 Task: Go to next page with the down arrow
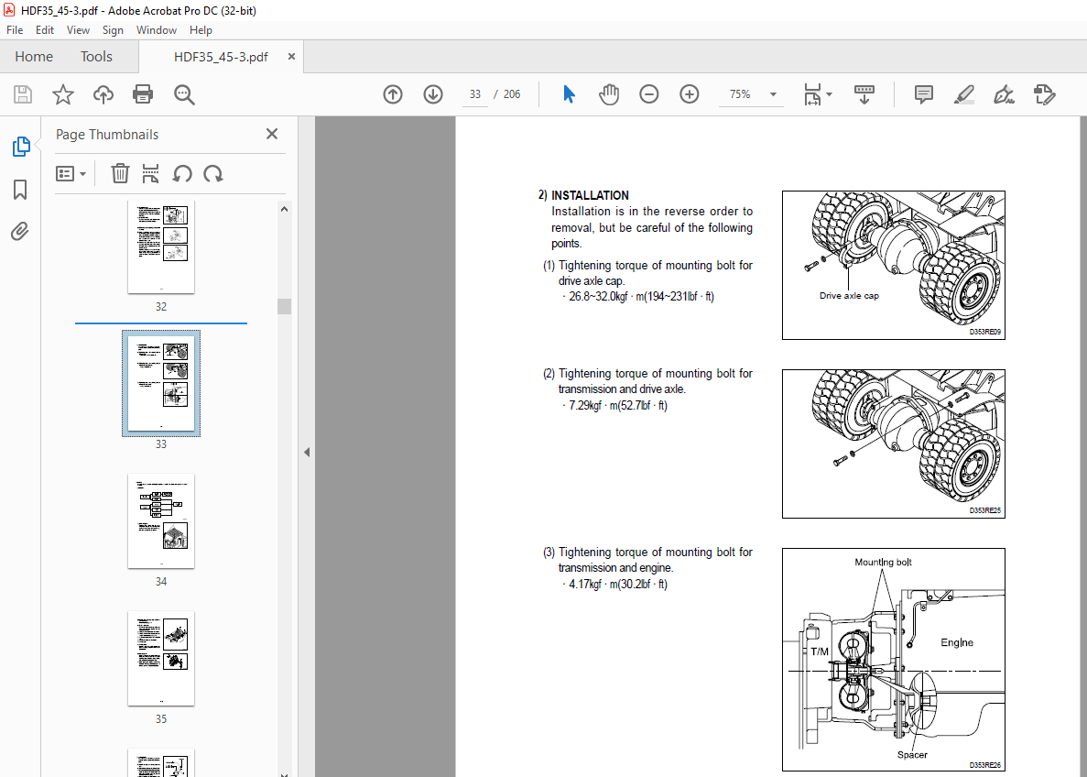[433, 94]
